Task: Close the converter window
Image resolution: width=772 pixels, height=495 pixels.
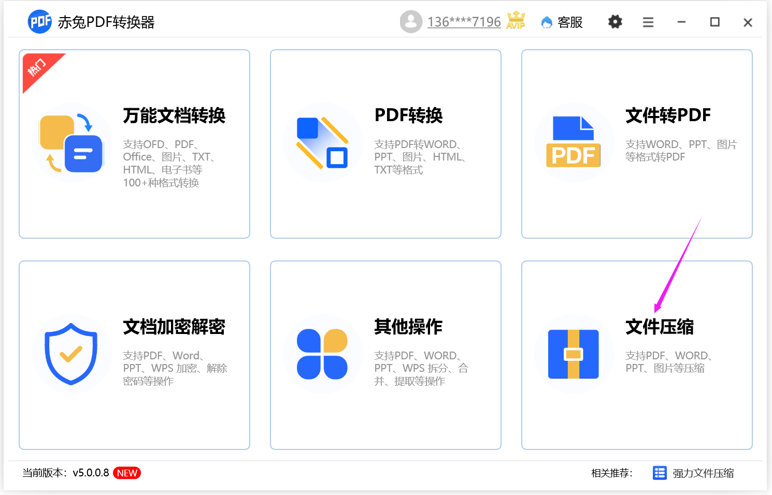Action: (x=748, y=22)
